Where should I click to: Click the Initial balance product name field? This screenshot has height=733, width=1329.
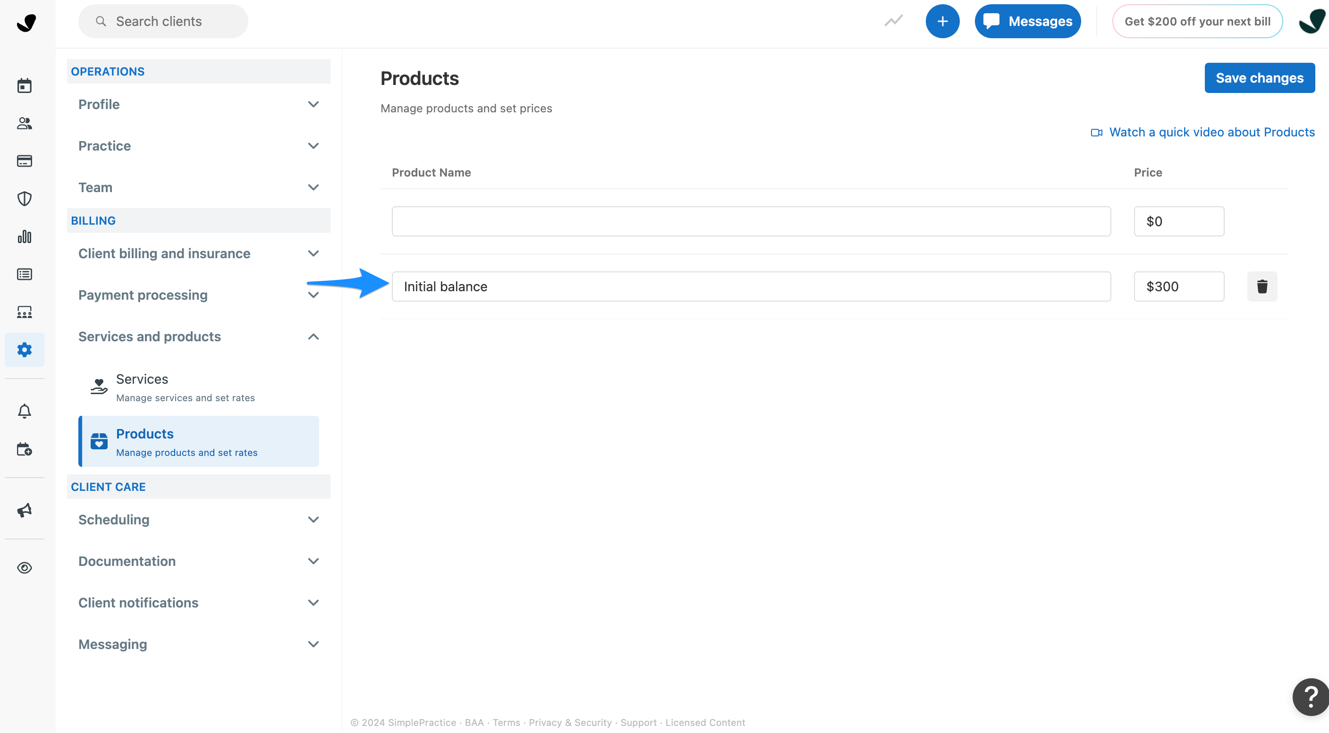click(751, 286)
